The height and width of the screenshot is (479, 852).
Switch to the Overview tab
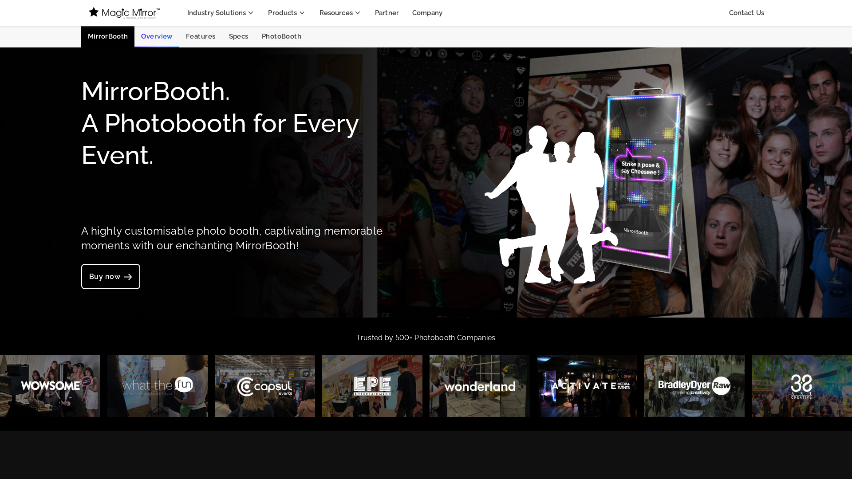tap(157, 36)
